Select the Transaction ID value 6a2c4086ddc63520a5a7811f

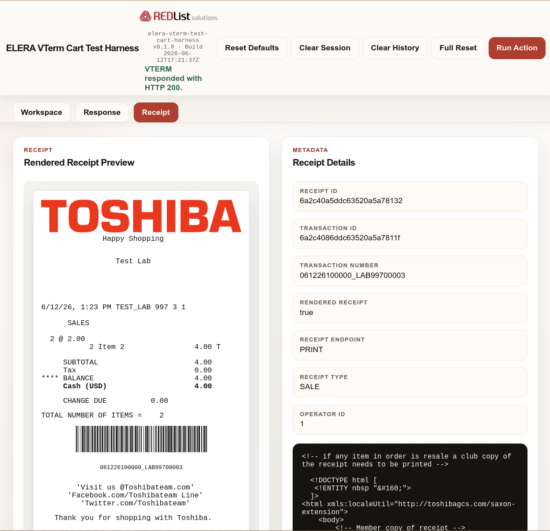tap(350, 238)
